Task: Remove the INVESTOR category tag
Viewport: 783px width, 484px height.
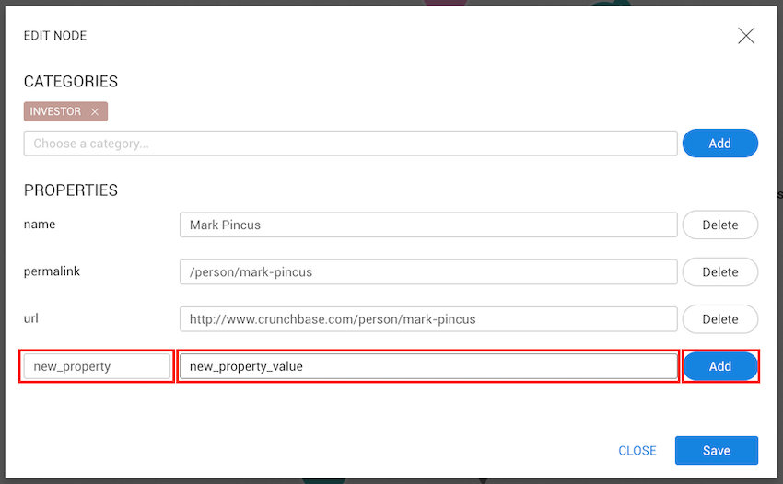Action: [95, 112]
